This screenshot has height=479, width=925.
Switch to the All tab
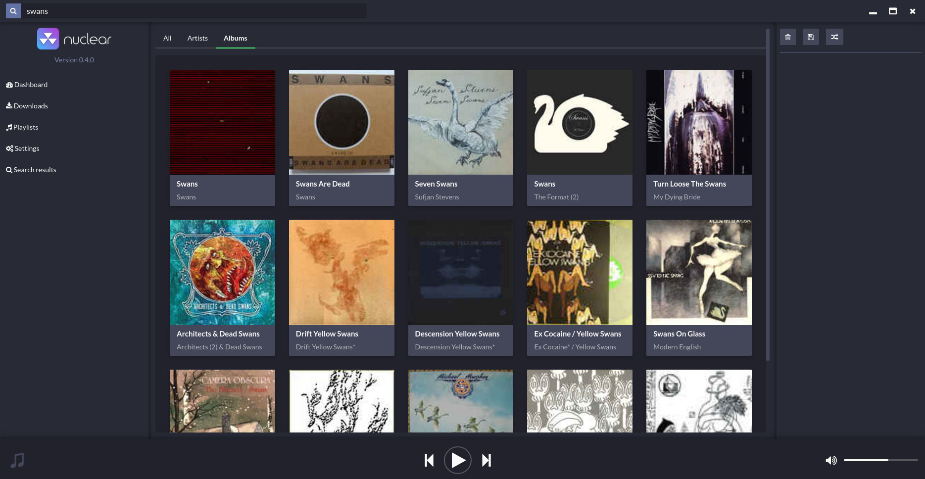pyautogui.click(x=167, y=38)
